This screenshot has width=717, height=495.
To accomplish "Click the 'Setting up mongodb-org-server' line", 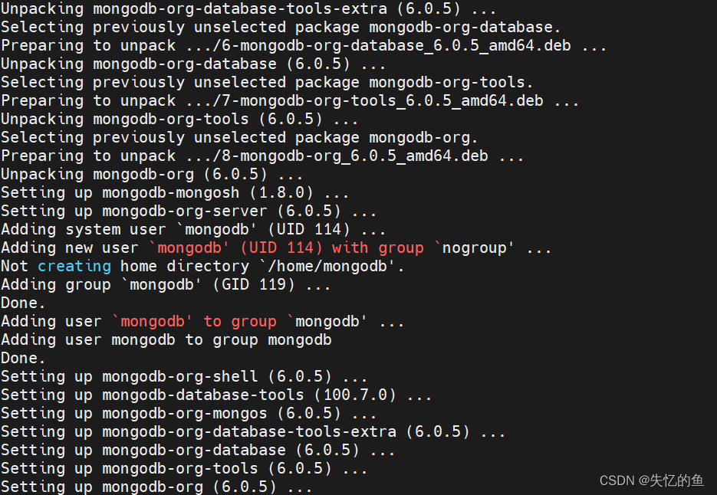I will 189,211.
